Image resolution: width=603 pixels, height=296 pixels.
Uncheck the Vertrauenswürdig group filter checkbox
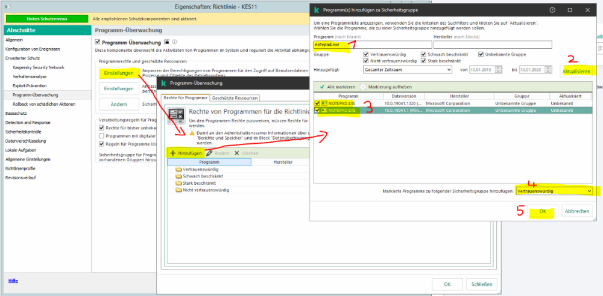pyautogui.click(x=366, y=55)
